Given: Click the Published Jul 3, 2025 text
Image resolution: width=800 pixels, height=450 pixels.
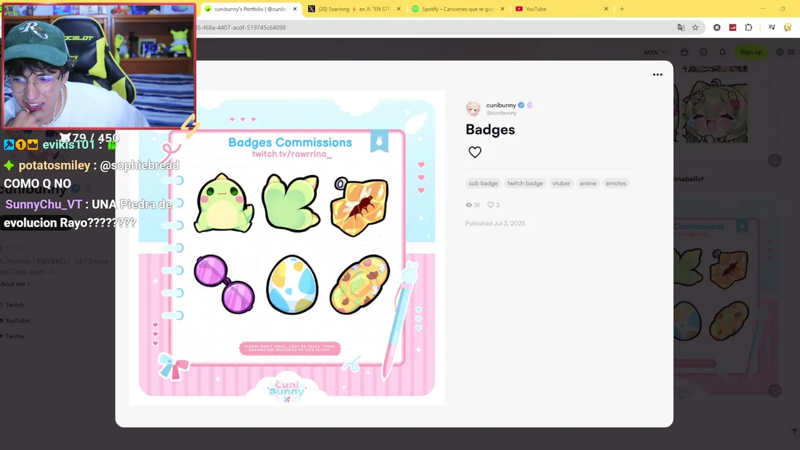Looking at the screenshot, I should 495,223.
